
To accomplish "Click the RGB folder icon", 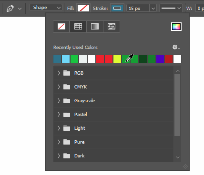I will [x=67, y=73].
